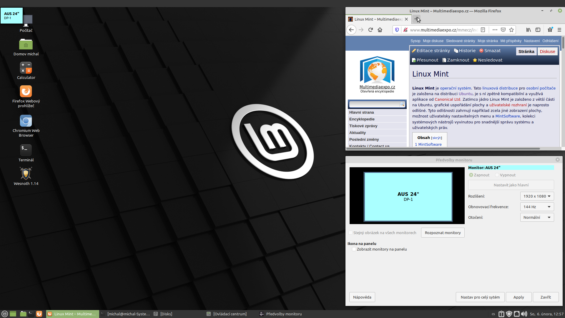Expand Otočení Normální dropdown
Image resolution: width=565 pixels, height=318 pixels.
tap(537, 217)
